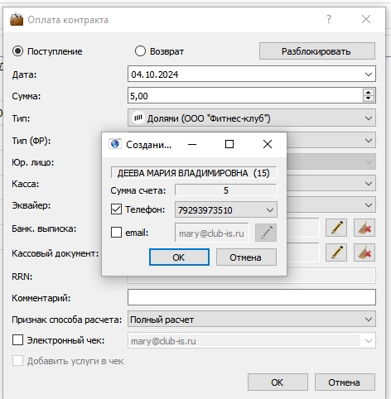Open the Касса dropdown arrow
391x399 pixels.
click(x=369, y=184)
